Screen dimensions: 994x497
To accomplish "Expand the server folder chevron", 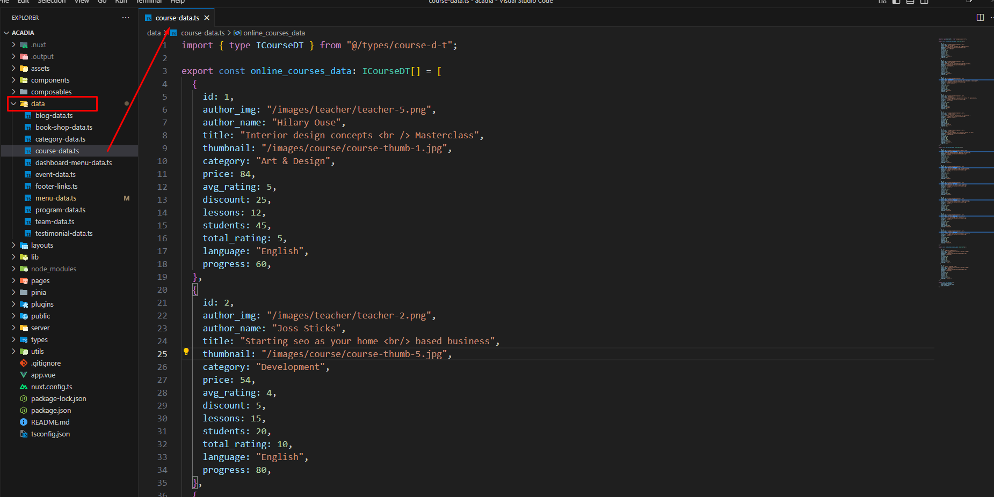I will 13,328.
